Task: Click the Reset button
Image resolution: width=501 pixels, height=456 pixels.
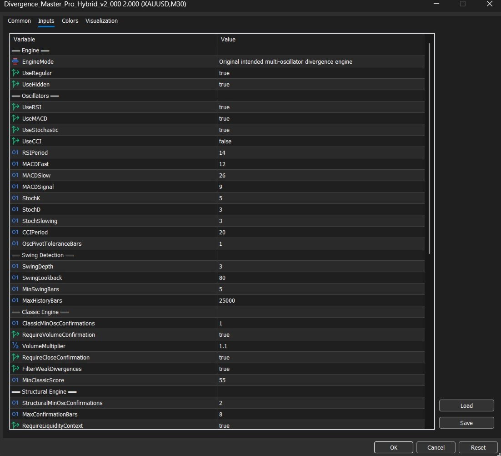Action: click(478, 447)
